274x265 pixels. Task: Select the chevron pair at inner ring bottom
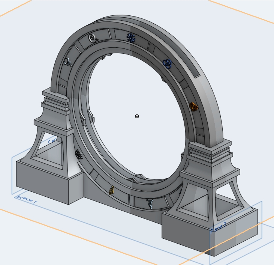pos(136,178)
